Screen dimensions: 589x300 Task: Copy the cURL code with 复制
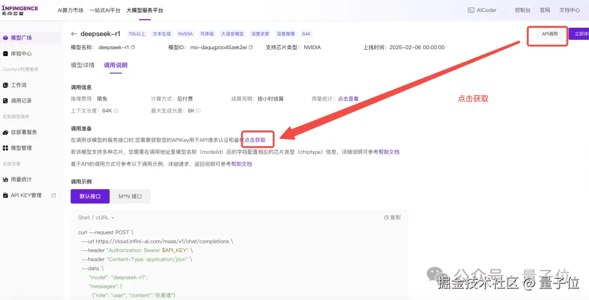click(392, 218)
